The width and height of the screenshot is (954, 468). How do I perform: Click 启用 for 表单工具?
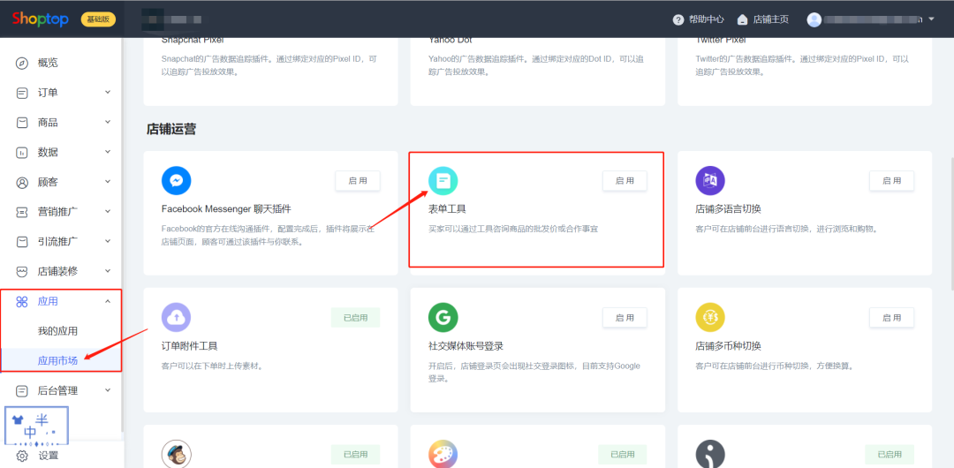click(625, 181)
